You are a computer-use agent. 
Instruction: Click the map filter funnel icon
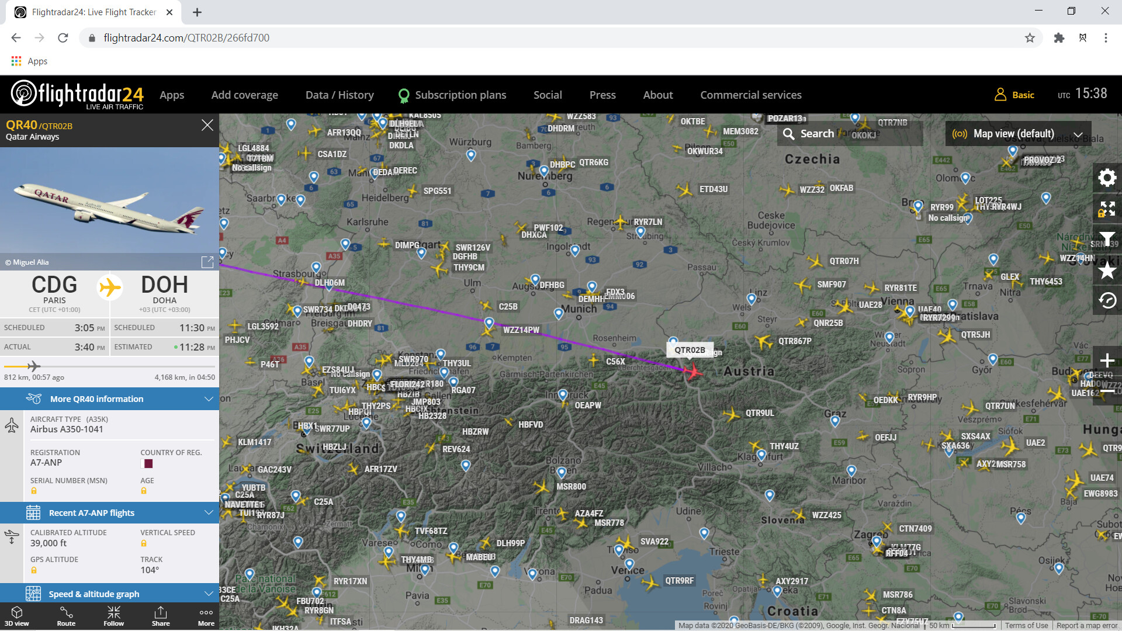(1107, 239)
